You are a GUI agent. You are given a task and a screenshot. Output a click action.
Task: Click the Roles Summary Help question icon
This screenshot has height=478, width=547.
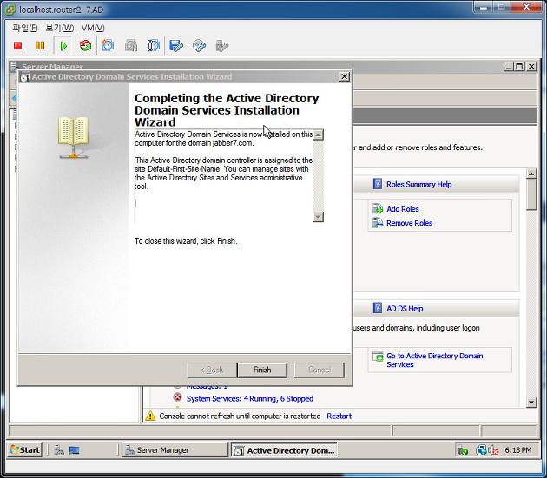pos(377,184)
